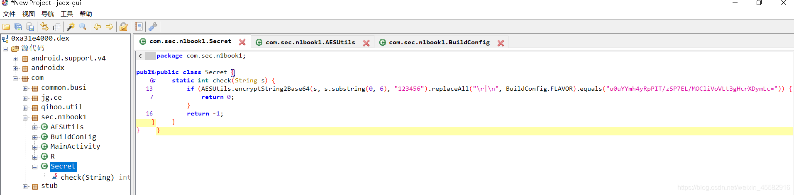794x195 pixels.
Task: Collapse the 源代码 tree node
Action: coord(5,48)
